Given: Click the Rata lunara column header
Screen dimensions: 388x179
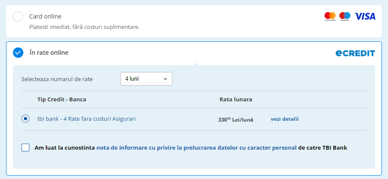Looking at the screenshot, I should point(235,99).
